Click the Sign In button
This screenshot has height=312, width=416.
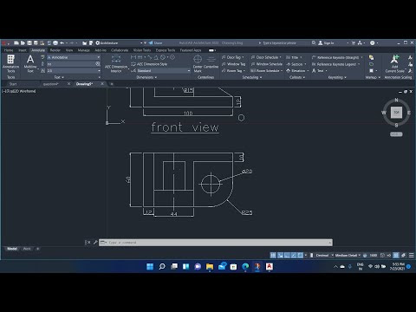(x=326, y=42)
